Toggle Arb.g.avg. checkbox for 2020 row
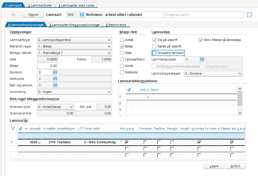The width and height of the screenshot is (258, 176). (127, 142)
